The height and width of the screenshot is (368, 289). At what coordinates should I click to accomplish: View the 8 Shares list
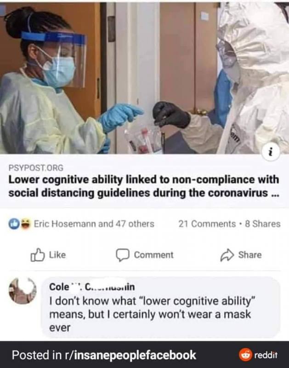[262, 224]
